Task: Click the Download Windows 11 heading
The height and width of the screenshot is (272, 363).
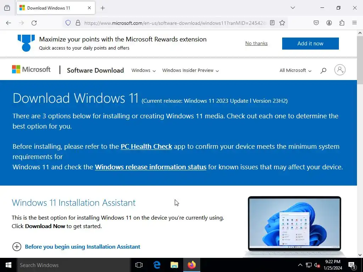Action: 76,98
